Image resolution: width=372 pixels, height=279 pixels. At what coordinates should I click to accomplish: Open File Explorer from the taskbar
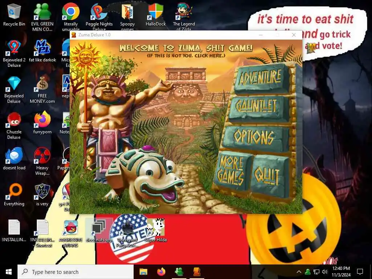[143, 272]
